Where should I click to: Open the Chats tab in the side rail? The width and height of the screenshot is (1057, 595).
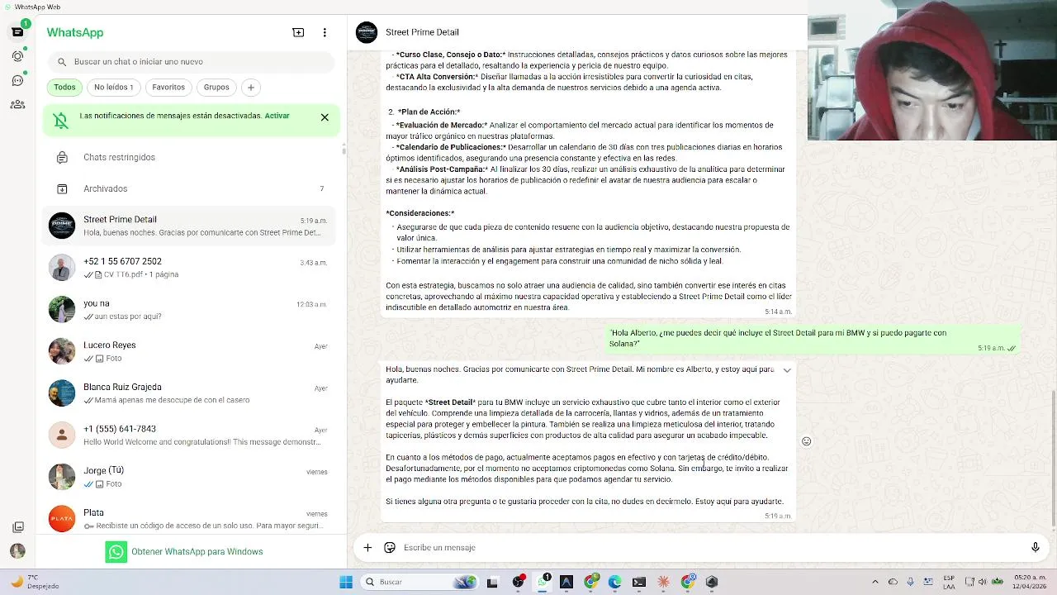point(17,32)
